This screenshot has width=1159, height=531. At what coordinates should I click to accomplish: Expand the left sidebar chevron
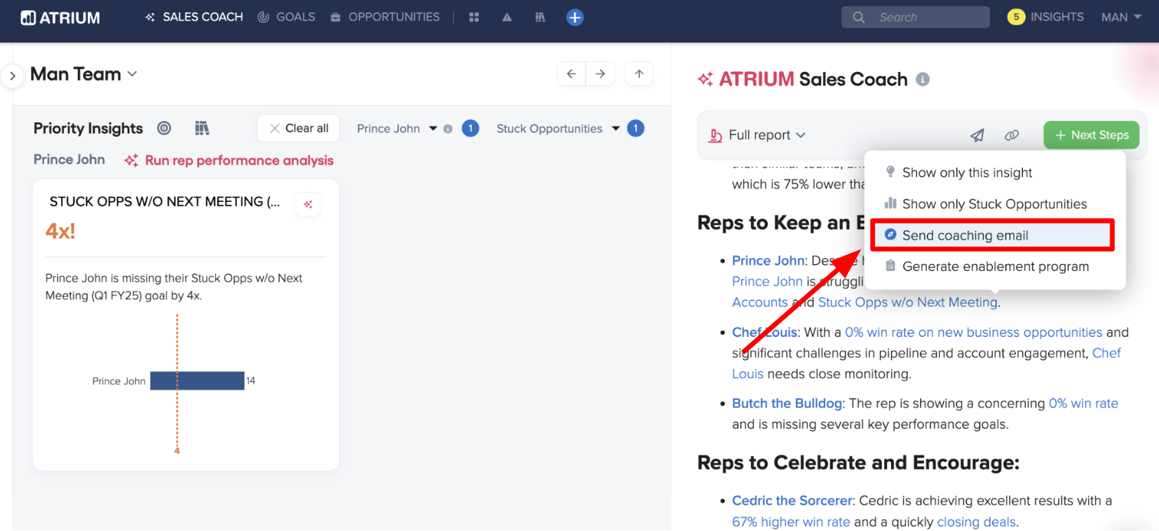tap(12, 75)
